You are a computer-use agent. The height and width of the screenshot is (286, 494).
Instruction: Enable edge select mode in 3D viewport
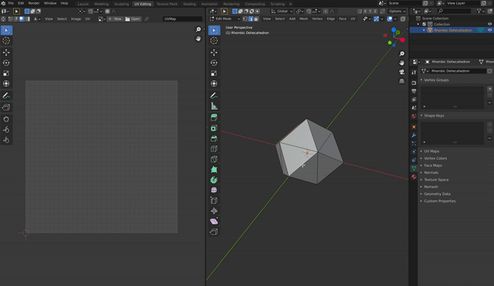pyautogui.click(x=250, y=19)
